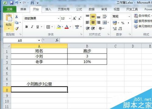This screenshot has width=152, height=109.
Task: Insert function with fx button
Action: click(57, 40)
